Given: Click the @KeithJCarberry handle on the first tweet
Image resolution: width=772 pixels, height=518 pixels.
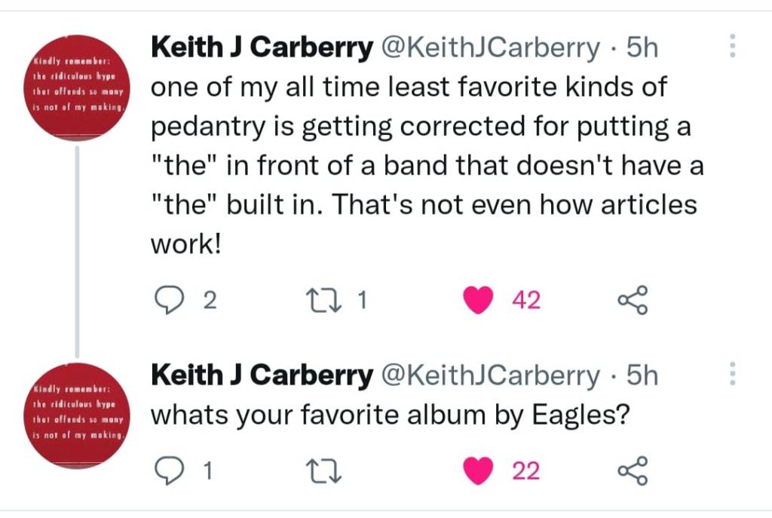Looking at the screenshot, I should 491,48.
